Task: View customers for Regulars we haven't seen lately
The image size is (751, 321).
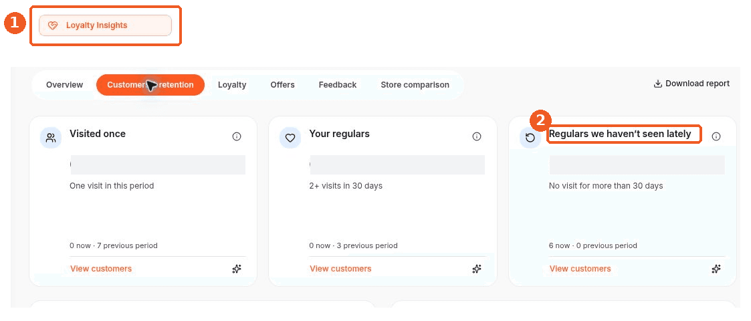Action: 580,269
